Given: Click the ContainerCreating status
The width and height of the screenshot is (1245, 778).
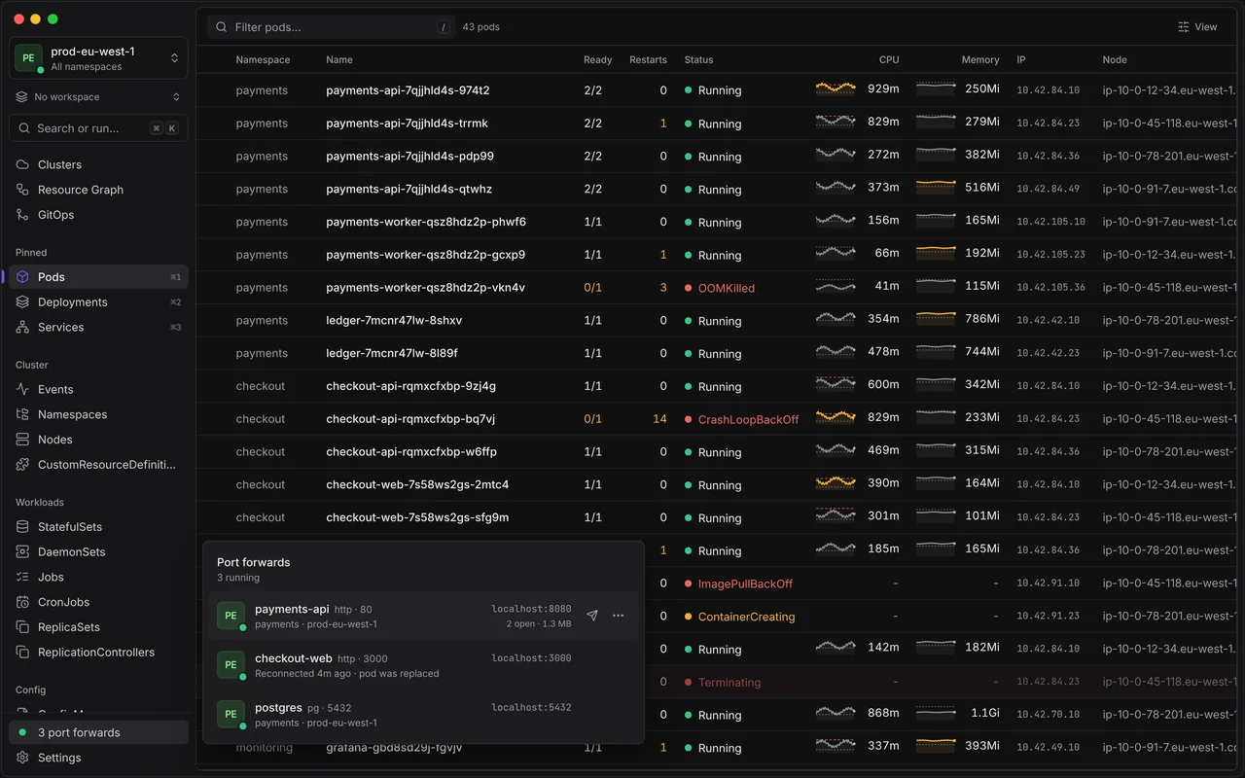Looking at the screenshot, I should click(x=746, y=618).
